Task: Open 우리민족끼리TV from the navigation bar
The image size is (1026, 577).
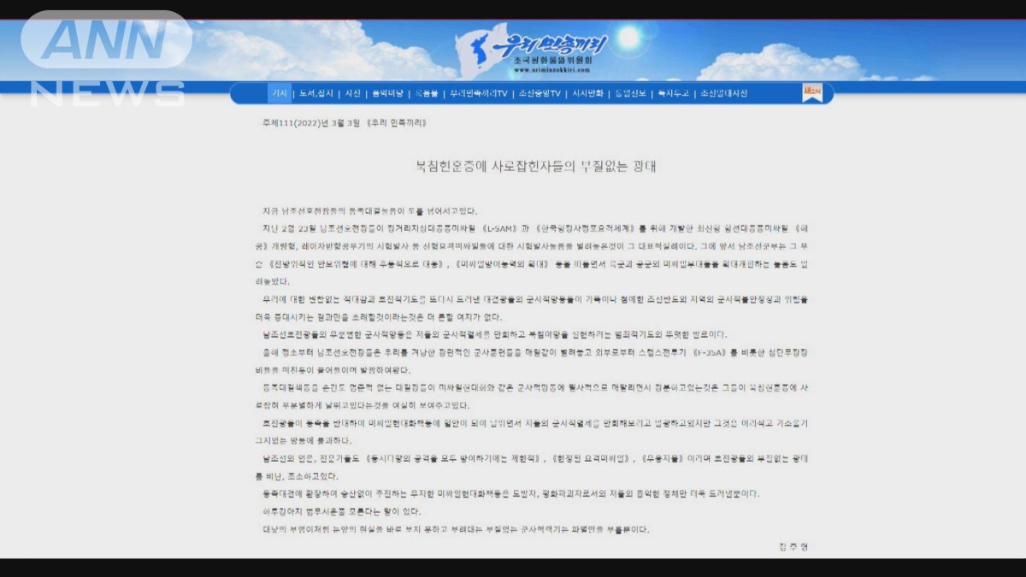Action: pyautogui.click(x=479, y=93)
